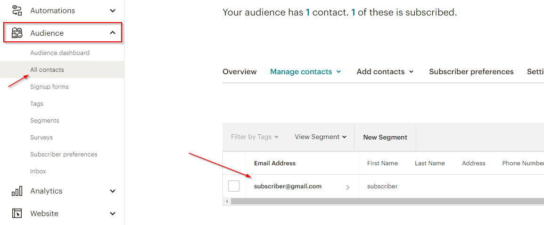
Task: Open the Manage contacts dropdown
Action: pos(305,72)
